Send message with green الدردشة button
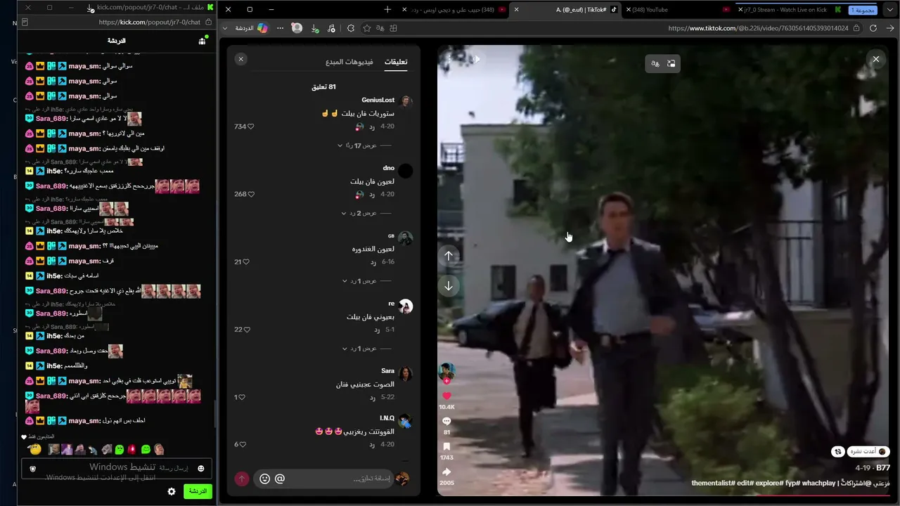This screenshot has width=900, height=506. tap(198, 491)
